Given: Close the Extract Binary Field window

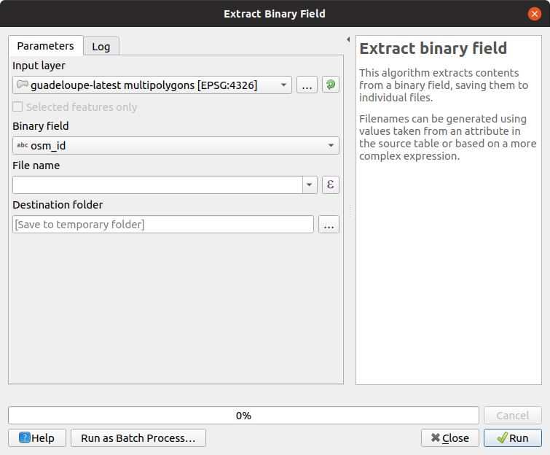Looking at the screenshot, I should click(x=534, y=14).
